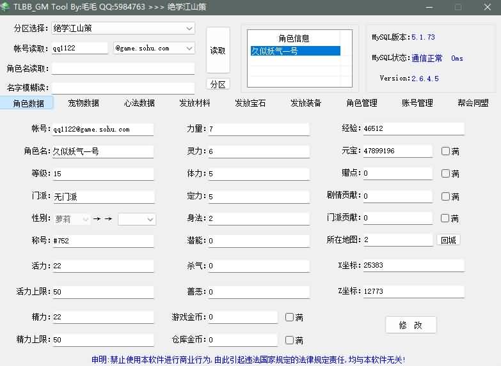Click the 分区 button

pyautogui.click(x=218, y=84)
